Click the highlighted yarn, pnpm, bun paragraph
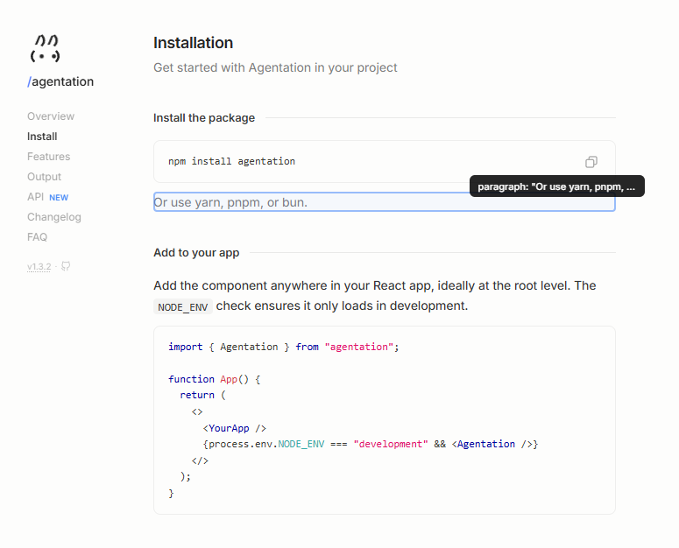Screen dimensions: 679x548 tap(230, 202)
